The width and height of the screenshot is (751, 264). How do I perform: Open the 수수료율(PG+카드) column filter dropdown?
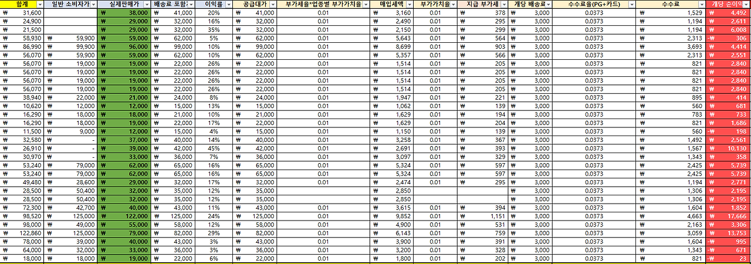(631, 4)
